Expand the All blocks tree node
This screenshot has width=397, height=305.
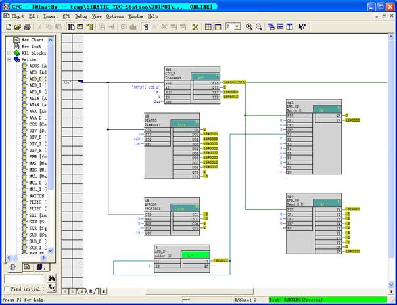click(x=9, y=53)
